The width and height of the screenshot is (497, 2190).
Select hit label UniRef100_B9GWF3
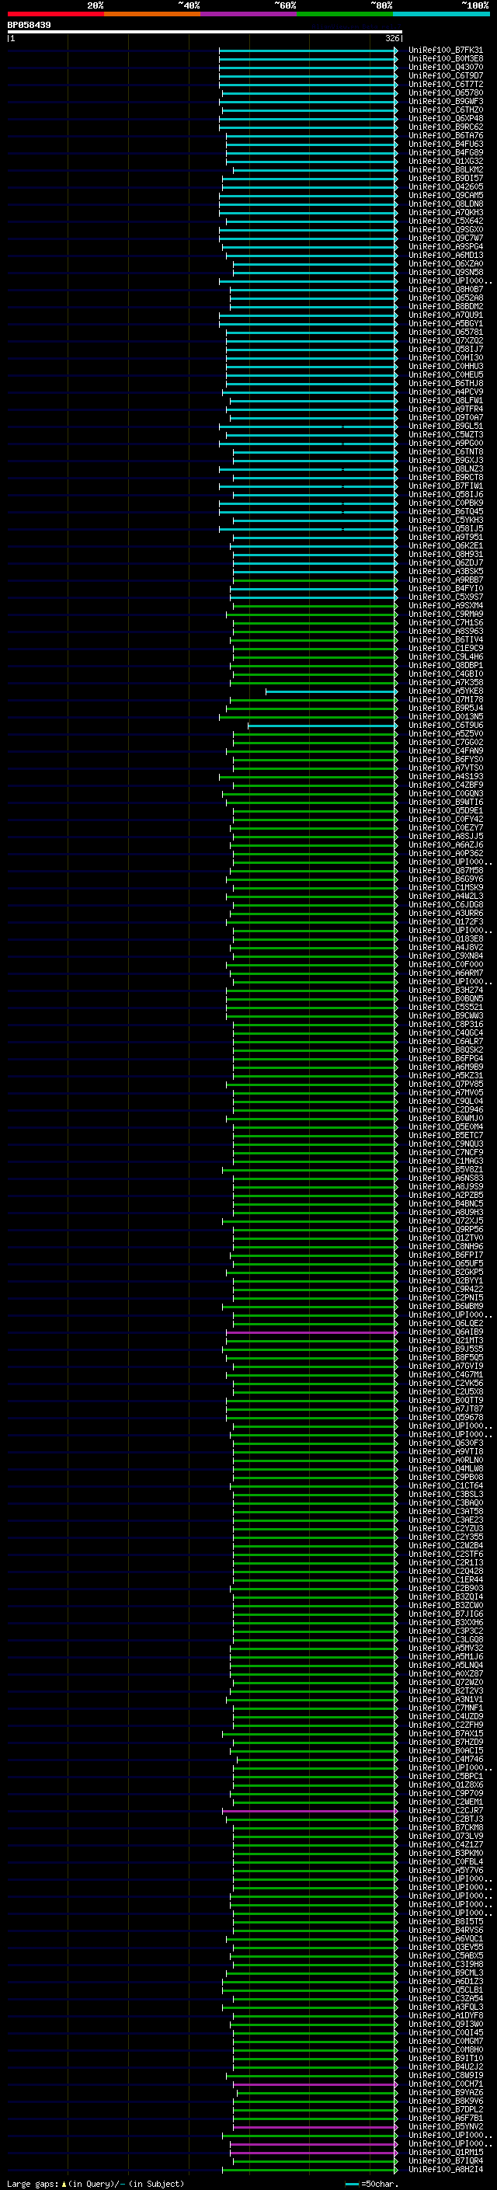[x=446, y=101]
